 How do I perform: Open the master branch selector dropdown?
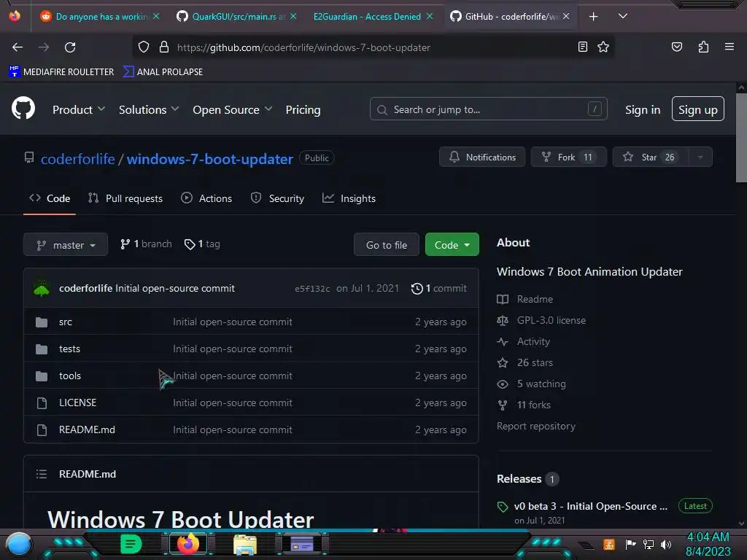pyautogui.click(x=65, y=245)
